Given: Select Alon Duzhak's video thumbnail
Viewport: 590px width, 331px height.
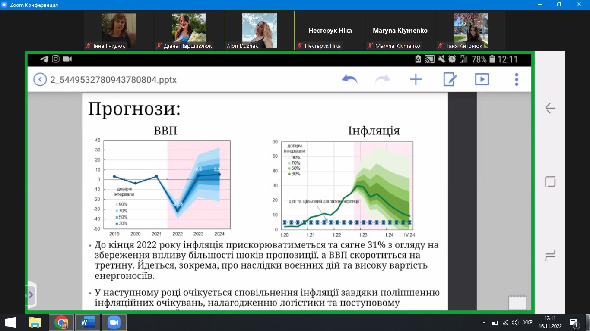Looking at the screenshot, I should tap(259, 31).
